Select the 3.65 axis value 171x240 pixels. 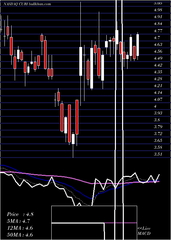pos(158,141)
